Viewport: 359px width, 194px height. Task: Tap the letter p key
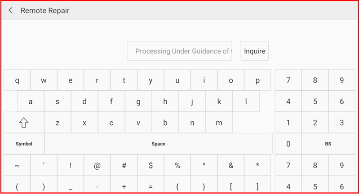257,80
